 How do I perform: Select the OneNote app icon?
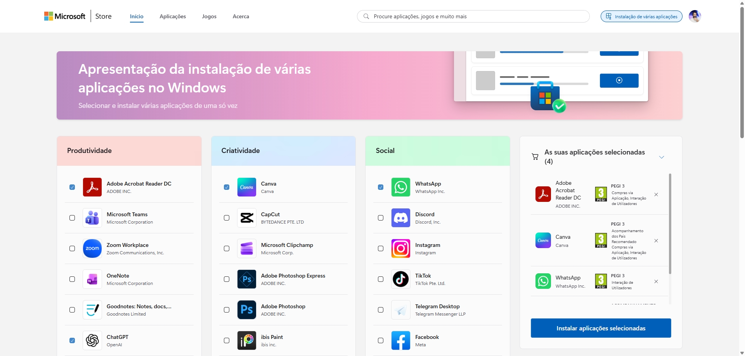92,279
